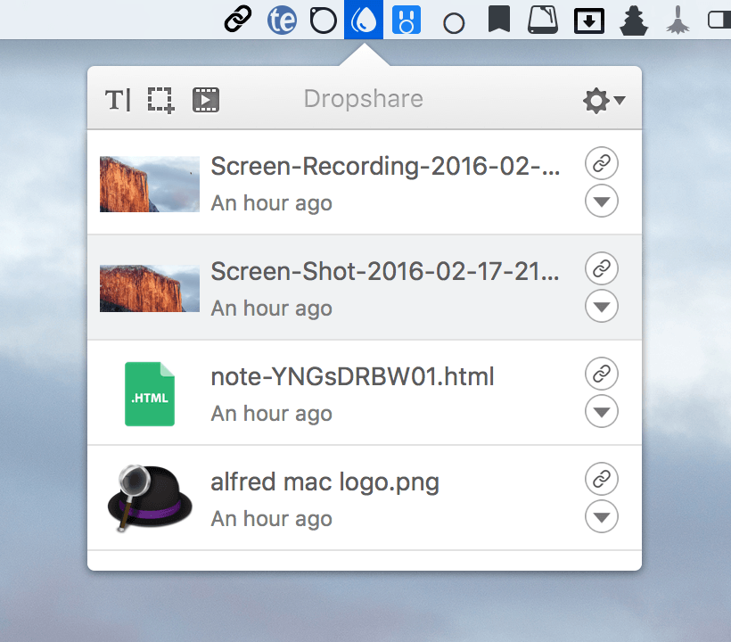Click the bookmark menu bar icon
The width and height of the screenshot is (731, 642).
[x=499, y=19]
